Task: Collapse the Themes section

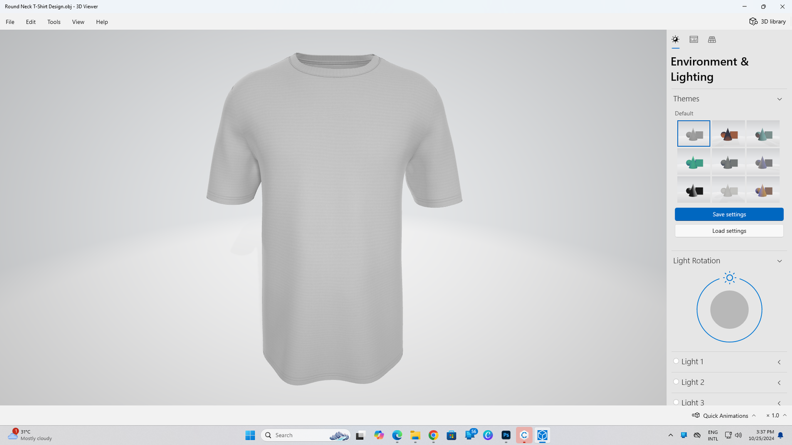Action: click(779, 99)
